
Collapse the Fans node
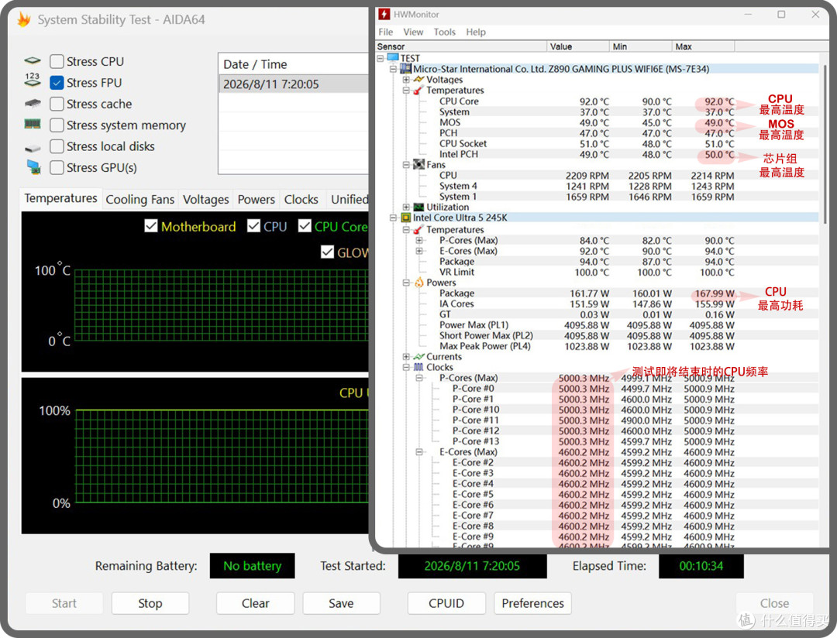406,165
